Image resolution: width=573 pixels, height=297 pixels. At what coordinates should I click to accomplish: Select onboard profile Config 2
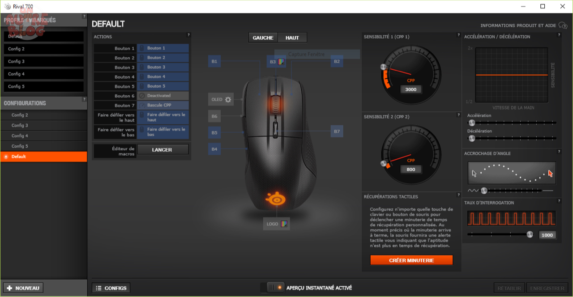pyautogui.click(x=44, y=49)
